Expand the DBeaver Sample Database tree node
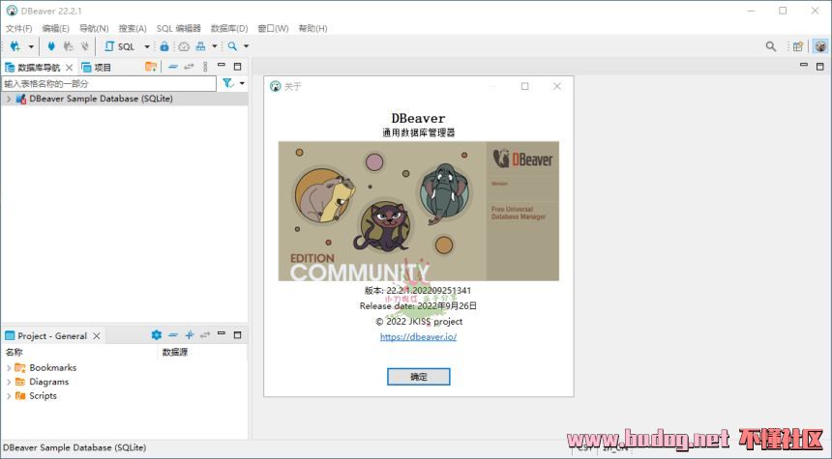This screenshot has width=832, height=459. click(8, 99)
